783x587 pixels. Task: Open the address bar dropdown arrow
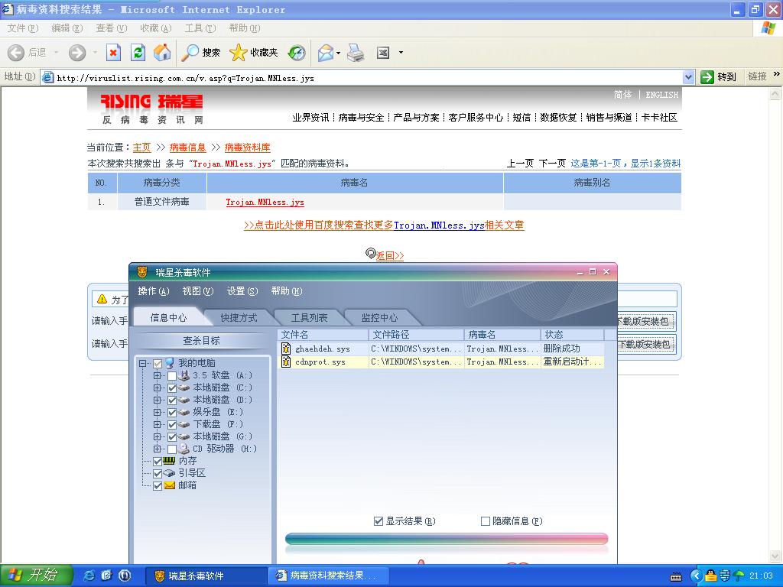pyautogui.click(x=689, y=77)
